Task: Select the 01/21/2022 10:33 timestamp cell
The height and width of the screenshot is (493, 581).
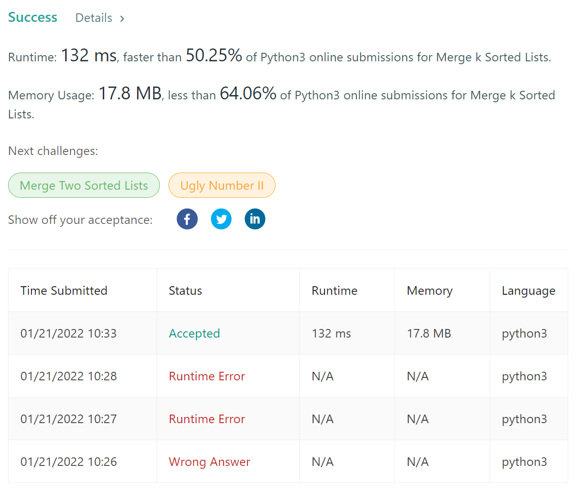Action: 69,333
